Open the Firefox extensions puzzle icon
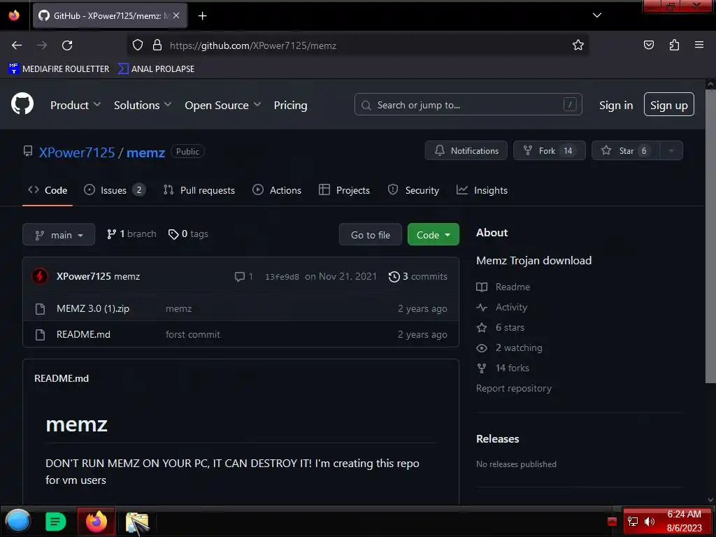716x537 pixels. coord(674,45)
